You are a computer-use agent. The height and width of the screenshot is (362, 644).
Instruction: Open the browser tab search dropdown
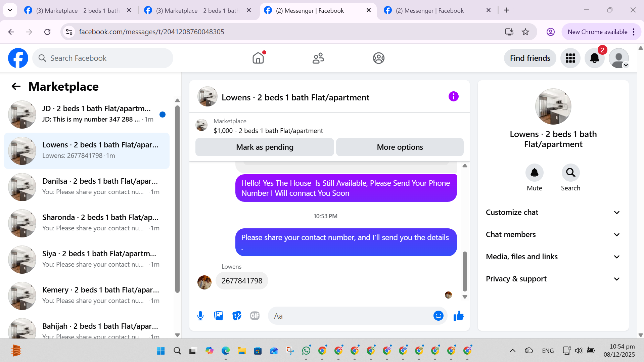10,10
